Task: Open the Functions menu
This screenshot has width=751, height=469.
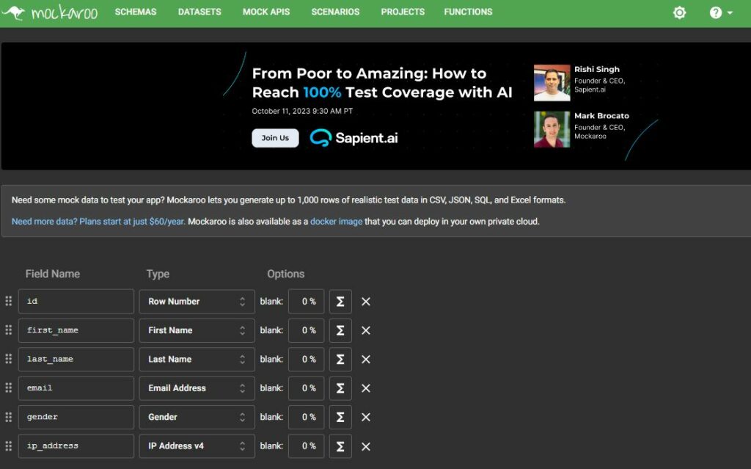Action: coord(468,12)
